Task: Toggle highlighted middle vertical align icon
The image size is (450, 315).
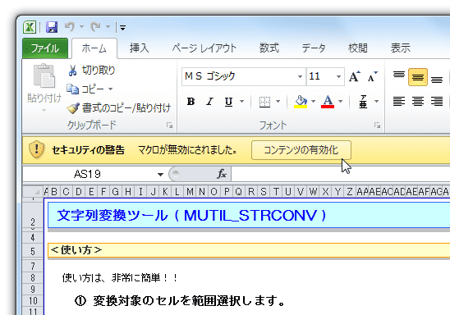Action: click(x=418, y=77)
